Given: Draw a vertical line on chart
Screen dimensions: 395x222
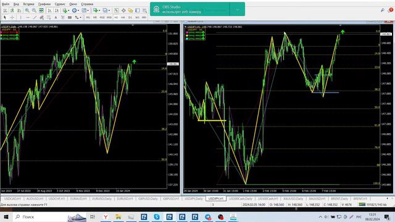Looking at the screenshot, I should pos(20,17).
